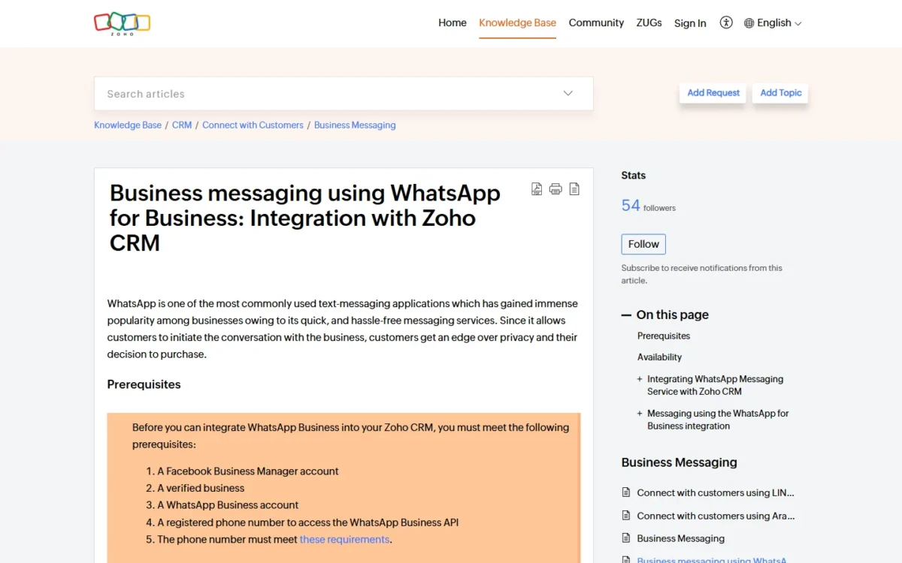902x563 pixels.
Task: Open Connect with customers using Ara... article
Action: tap(716, 516)
